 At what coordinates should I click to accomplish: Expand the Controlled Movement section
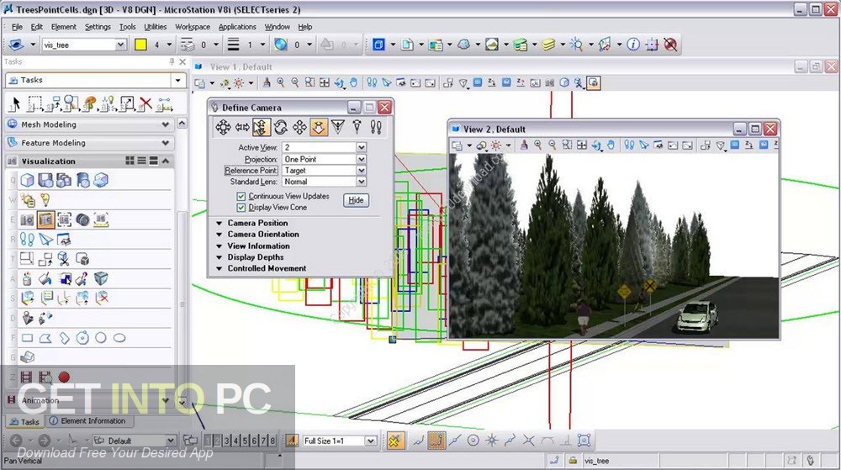(x=219, y=268)
